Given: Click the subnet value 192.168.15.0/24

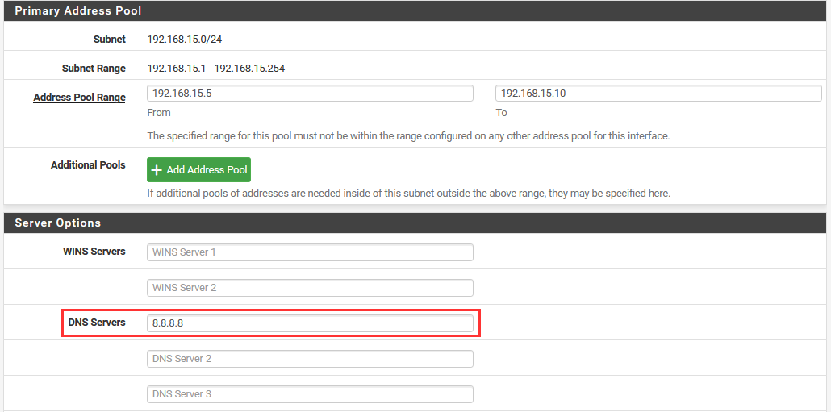Looking at the screenshot, I should tap(181, 40).
